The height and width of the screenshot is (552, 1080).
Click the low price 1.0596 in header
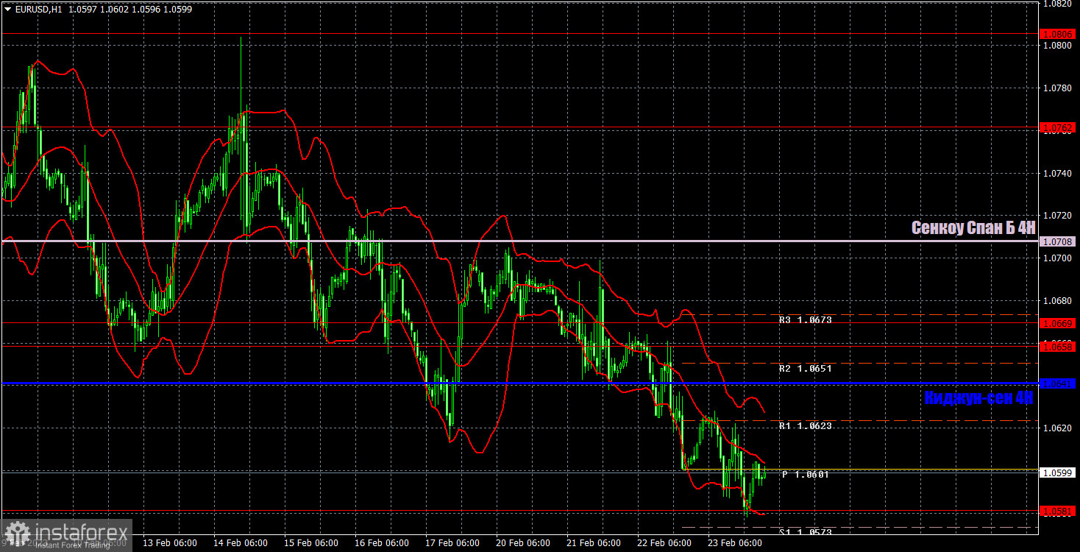coord(146,10)
